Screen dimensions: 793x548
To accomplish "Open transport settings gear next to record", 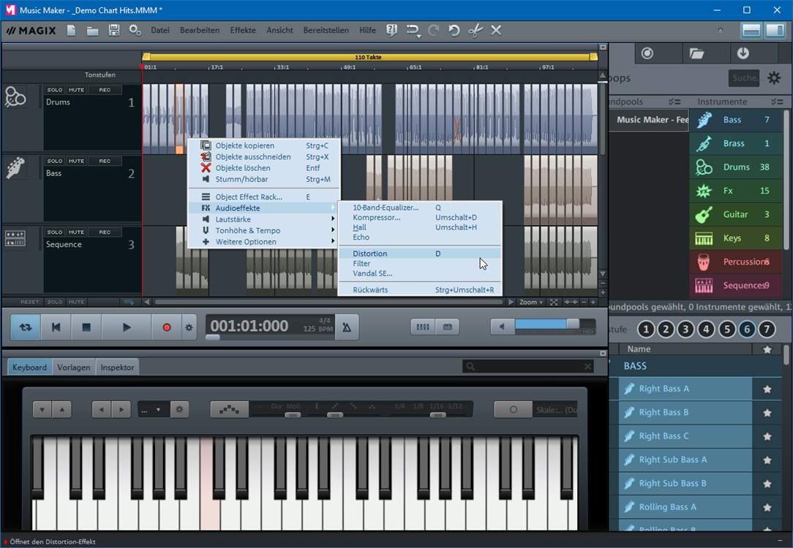I will (189, 327).
